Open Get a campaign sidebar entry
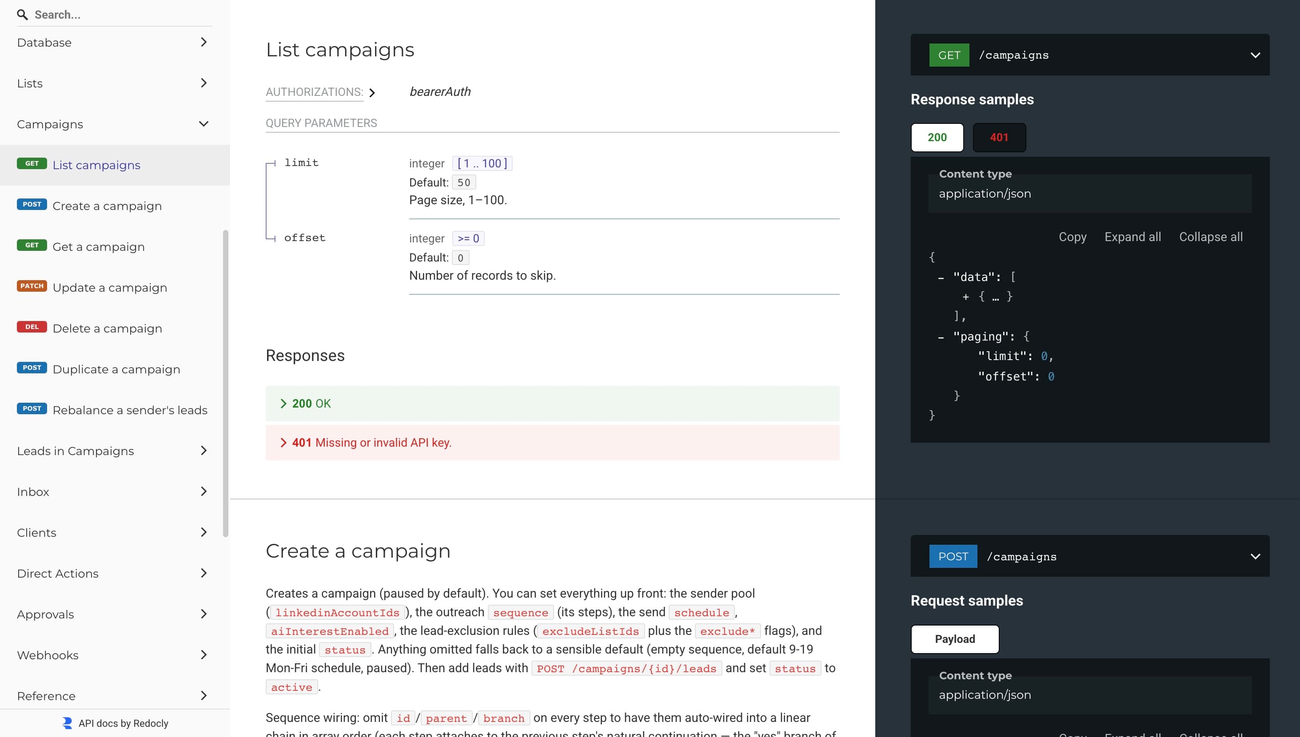This screenshot has width=1300, height=737. 115,246
